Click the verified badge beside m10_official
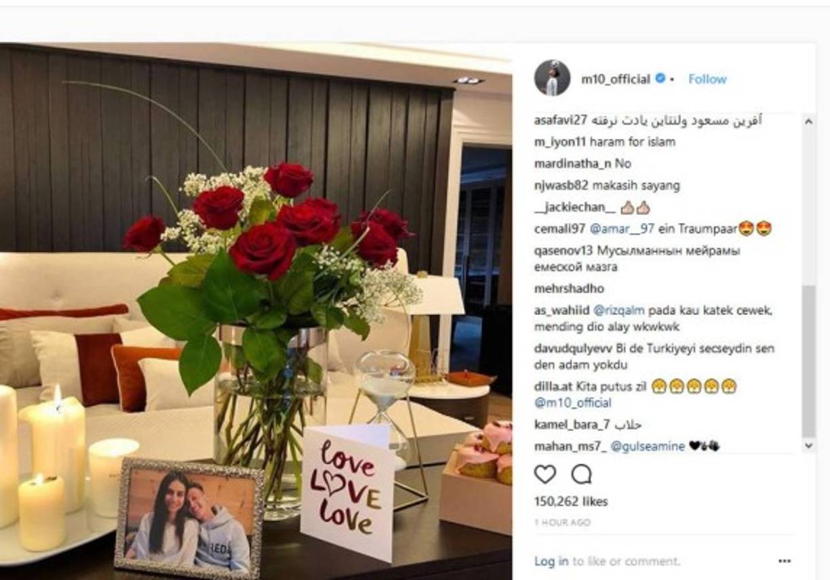 point(659,79)
